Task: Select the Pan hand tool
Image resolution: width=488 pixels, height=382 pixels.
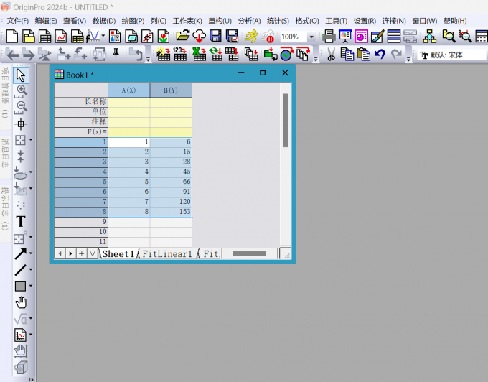Action: 21,302
